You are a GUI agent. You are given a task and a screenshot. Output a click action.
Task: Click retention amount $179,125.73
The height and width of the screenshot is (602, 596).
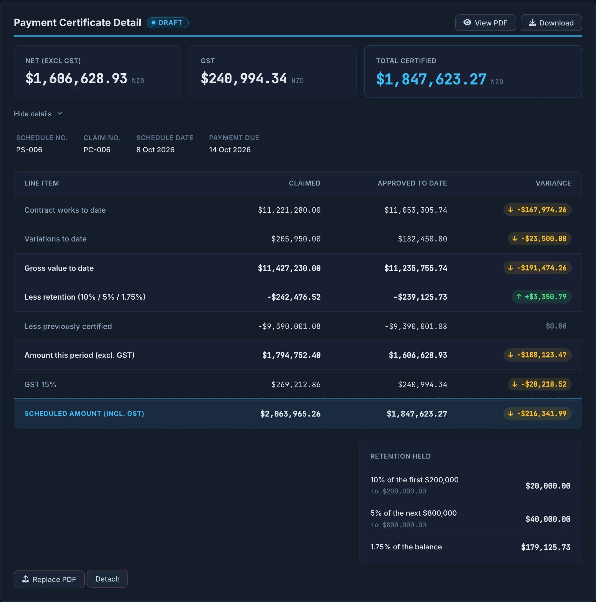(546, 547)
